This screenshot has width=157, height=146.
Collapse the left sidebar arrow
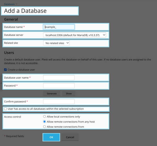[1, 83]
